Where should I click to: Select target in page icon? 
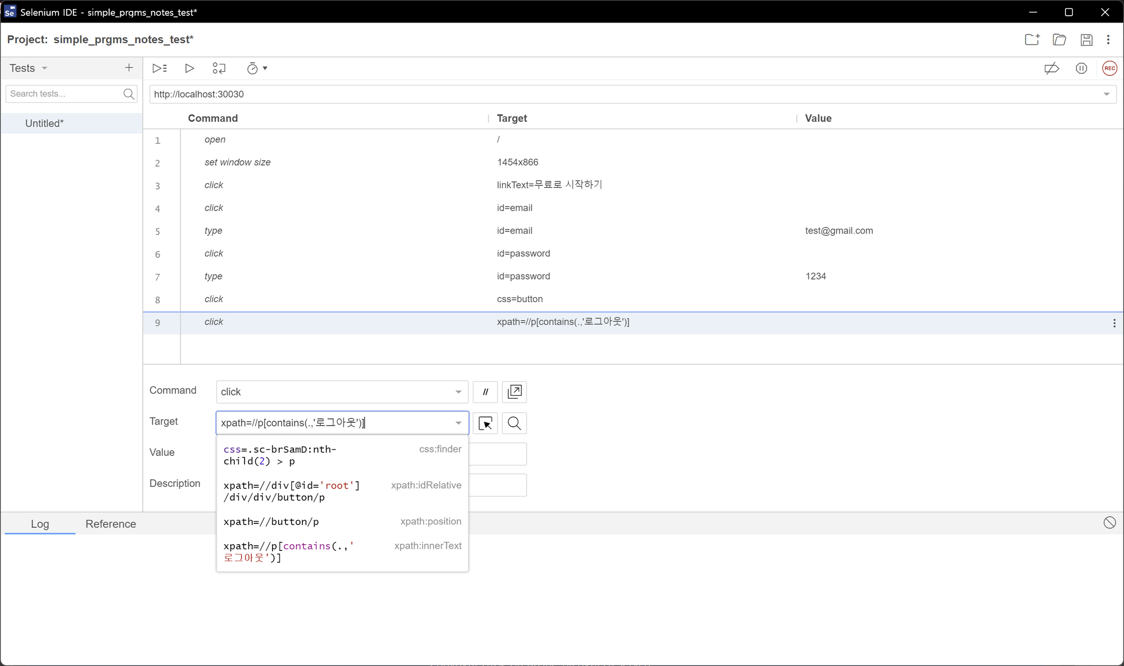click(x=485, y=423)
